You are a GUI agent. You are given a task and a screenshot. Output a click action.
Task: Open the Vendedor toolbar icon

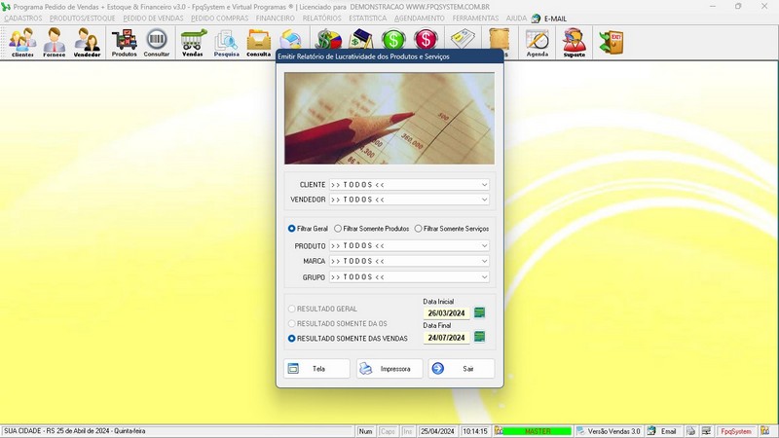coord(87,42)
